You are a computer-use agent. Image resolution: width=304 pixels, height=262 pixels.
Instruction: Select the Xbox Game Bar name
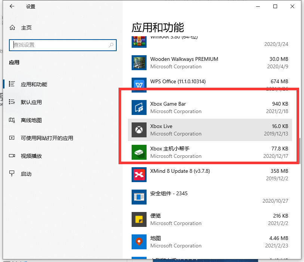click(168, 104)
